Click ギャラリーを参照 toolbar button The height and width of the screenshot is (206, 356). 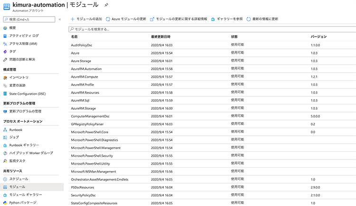[227, 19]
